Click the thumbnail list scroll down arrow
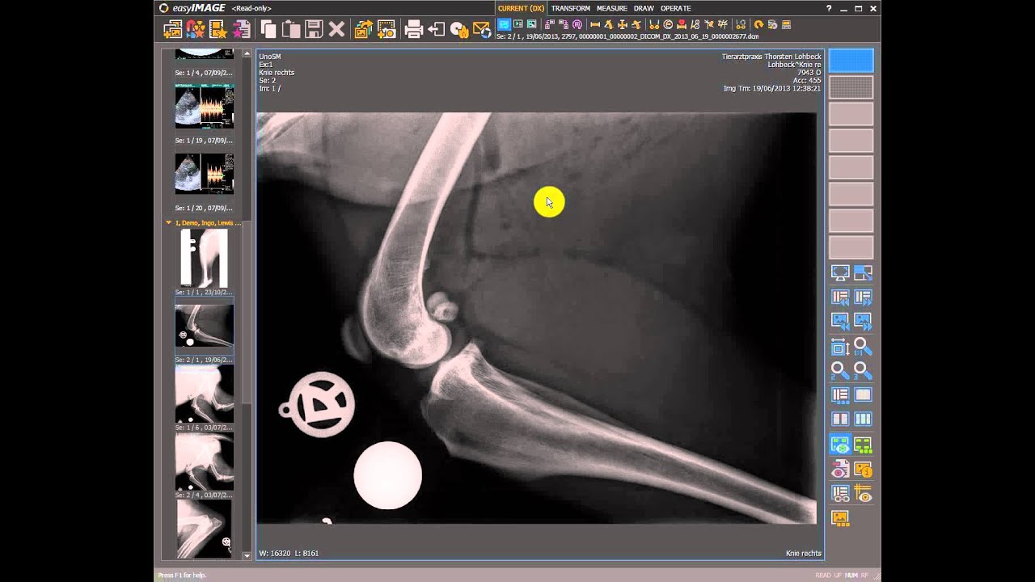 [247, 555]
